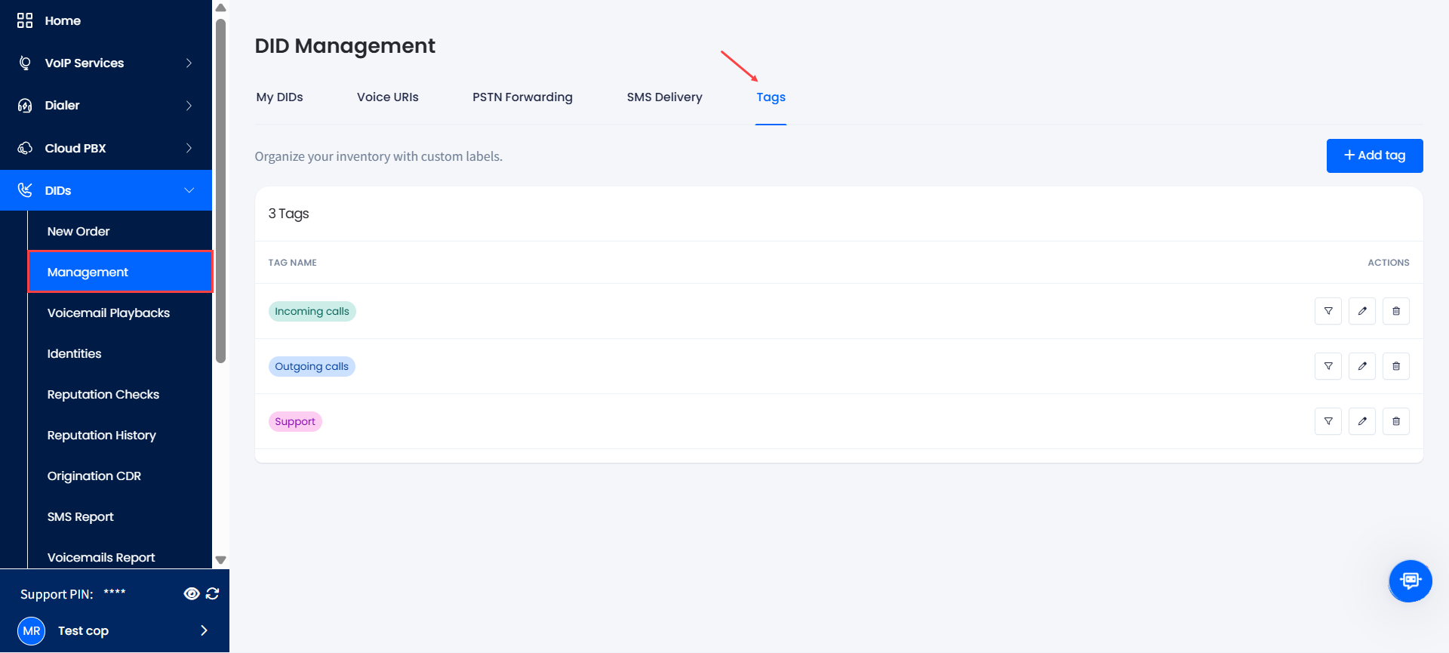Click the MR user avatar
This screenshot has height=653, width=1449.
(32, 631)
